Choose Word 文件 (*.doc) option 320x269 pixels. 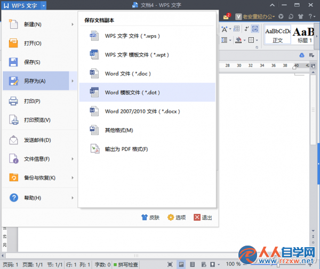tap(147, 74)
